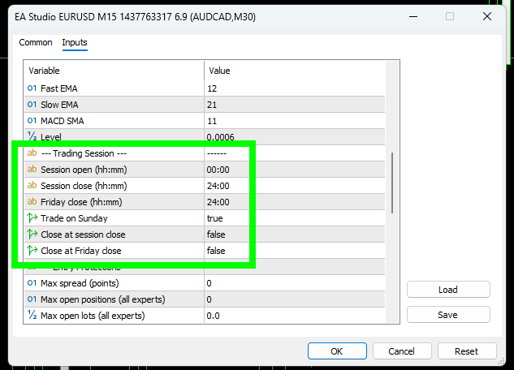This screenshot has height=370, width=514.
Task: Switch to the Common tab
Action: 36,42
